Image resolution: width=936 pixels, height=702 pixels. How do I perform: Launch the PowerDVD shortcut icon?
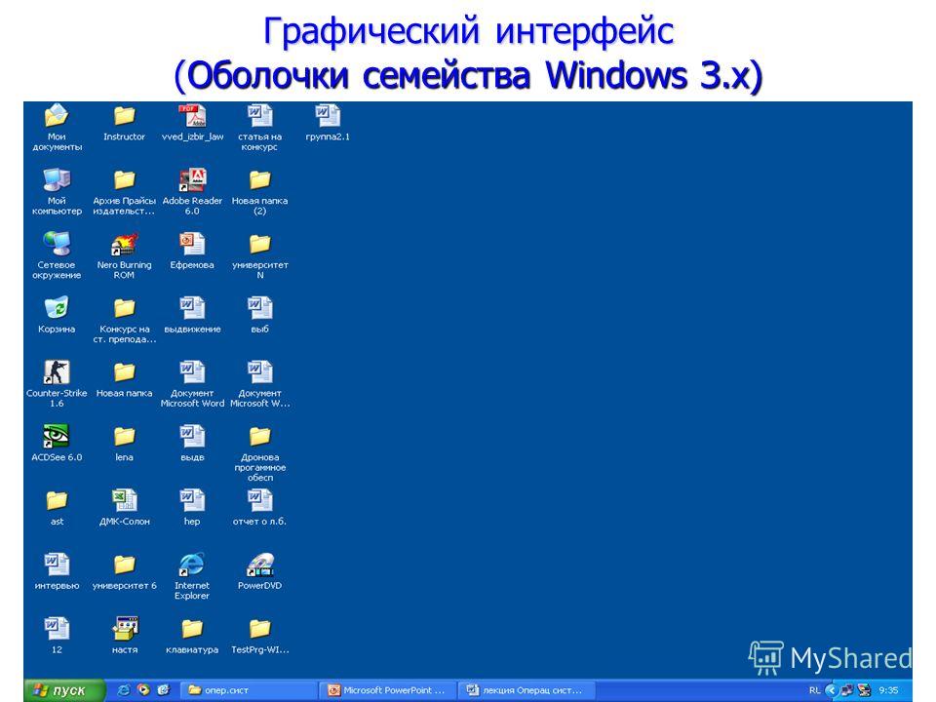click(259, 565)
